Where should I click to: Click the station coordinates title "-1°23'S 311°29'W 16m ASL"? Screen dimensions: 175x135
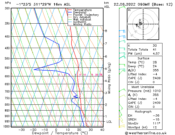(x=43, y=4)
